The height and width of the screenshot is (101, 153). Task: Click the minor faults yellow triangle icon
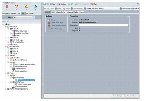point(26,6)
